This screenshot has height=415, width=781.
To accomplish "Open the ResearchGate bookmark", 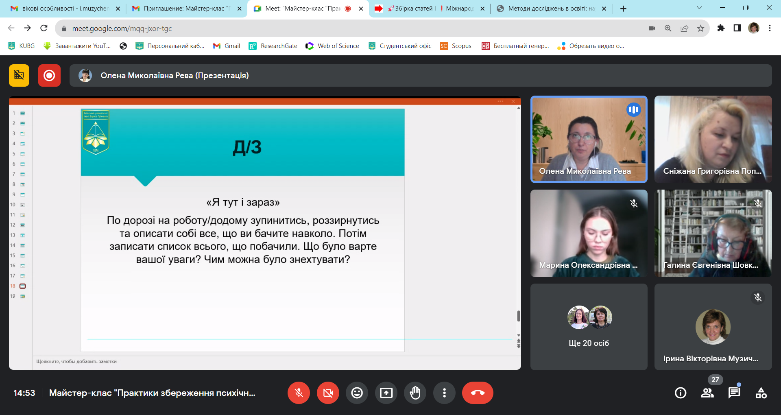I will [x=273, y=46].
